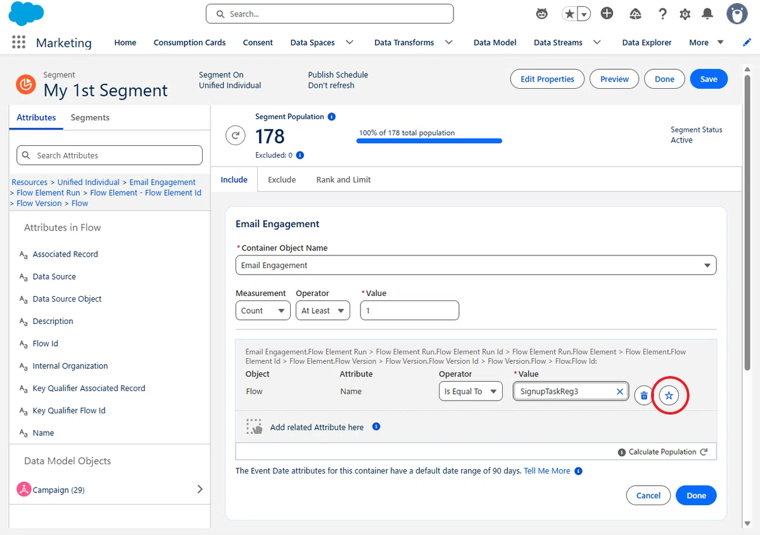Click the global create plus icon

tap(607, 13)
